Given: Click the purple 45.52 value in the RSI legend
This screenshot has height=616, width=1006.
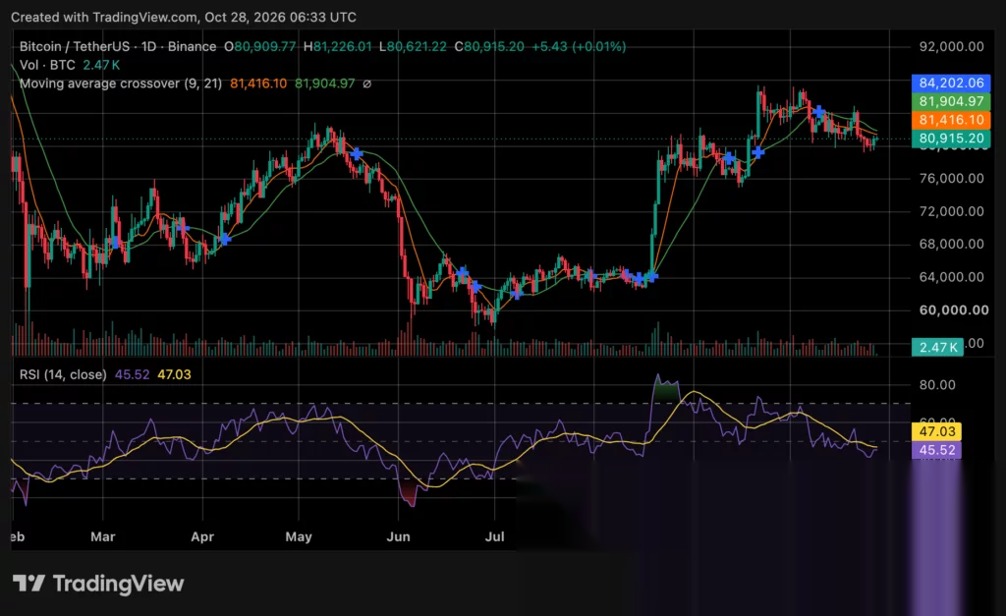Looking at the screenshot, I should [x=133, y=374].
